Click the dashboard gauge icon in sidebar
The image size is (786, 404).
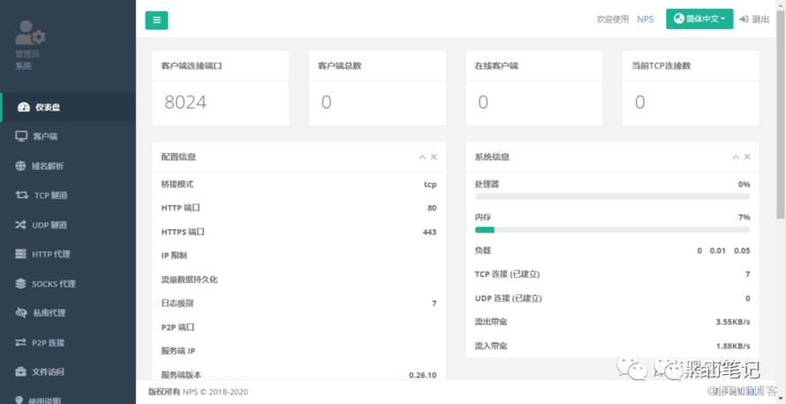[22, 108]
